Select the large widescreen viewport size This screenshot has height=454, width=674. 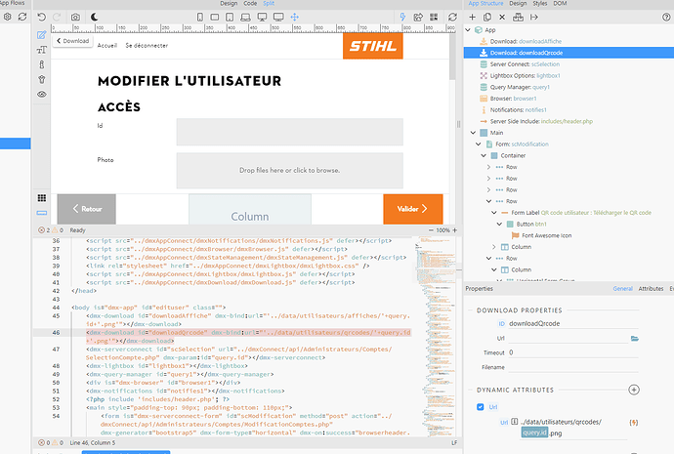click(278, 18)
